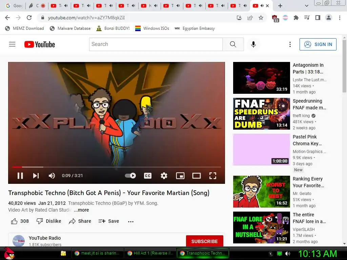Open the Chrome profile avatar
Screen dimensions: 347x260
329,18
